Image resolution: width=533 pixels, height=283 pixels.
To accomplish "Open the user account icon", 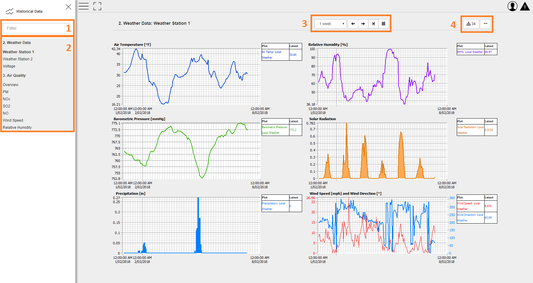I will (x=513, y=6).
